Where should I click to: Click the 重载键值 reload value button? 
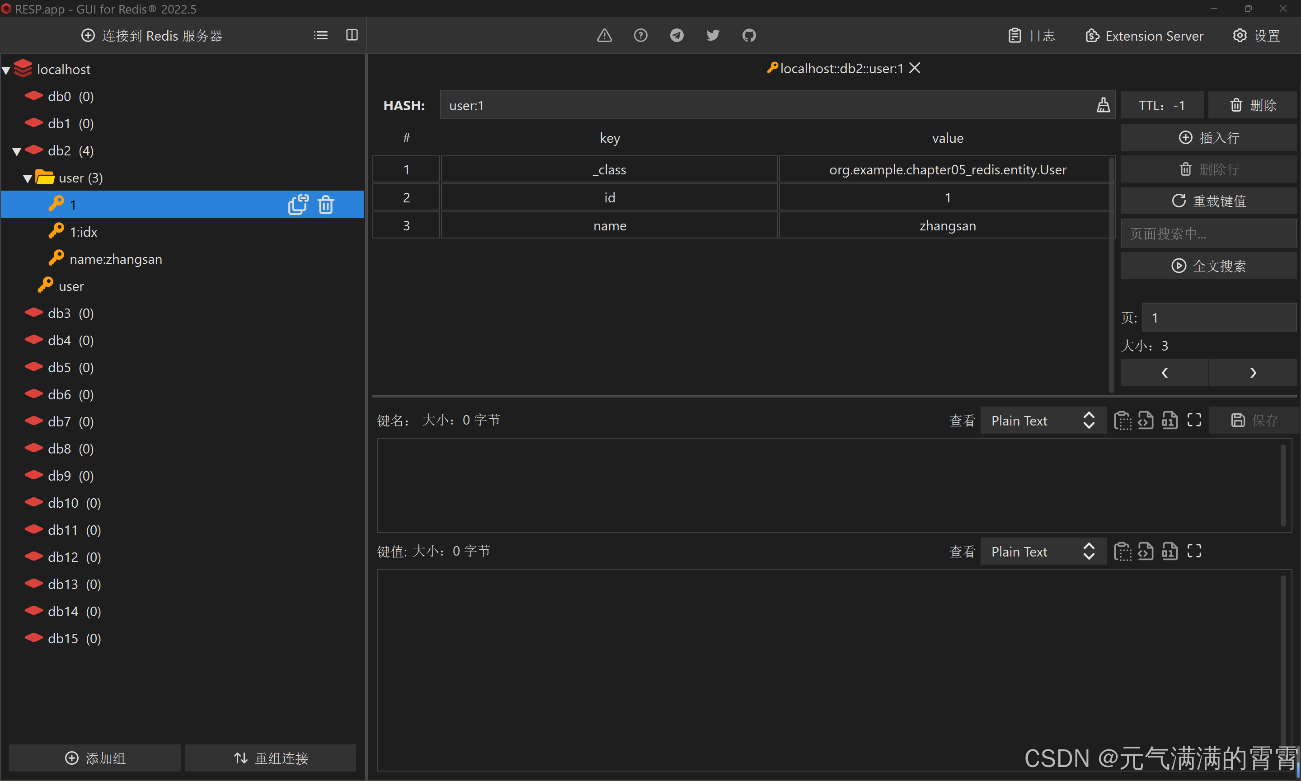(x=1208, y=201)
